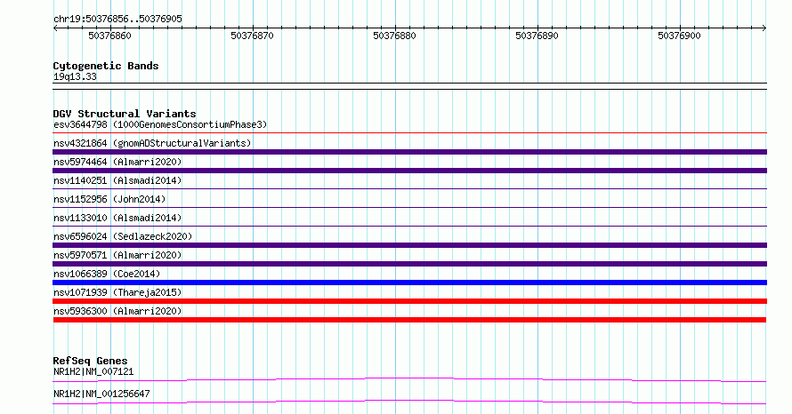Click the thin purple line under nsv1152956
Viewport: 792px width, 414px height.
pyautogui.click(x=410, y=208)
